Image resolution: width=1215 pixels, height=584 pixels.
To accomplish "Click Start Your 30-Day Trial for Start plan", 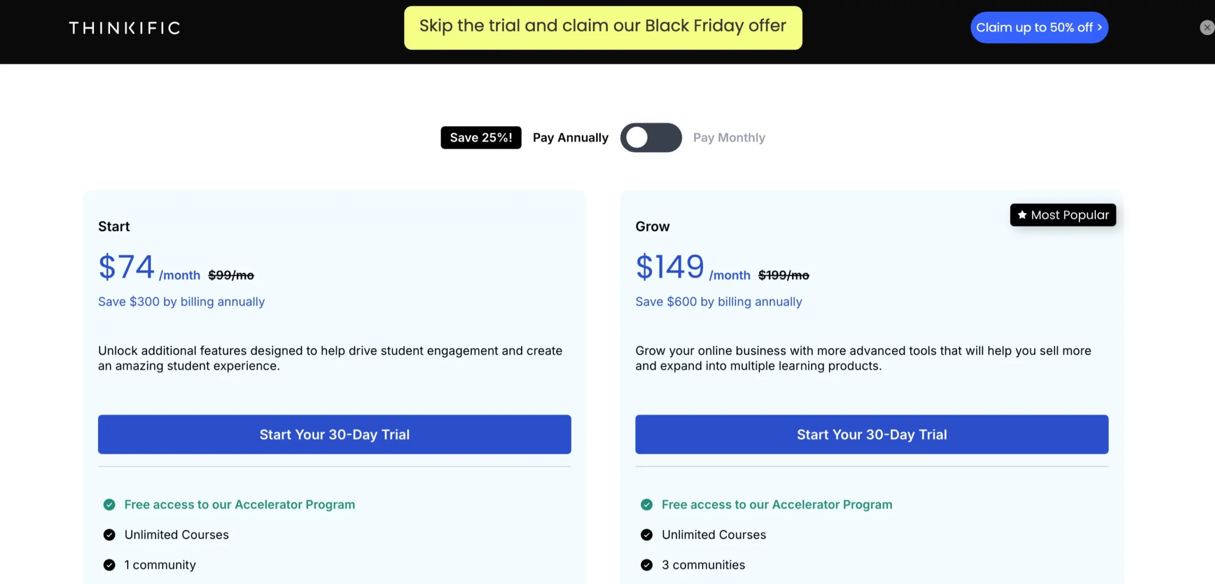I will click(335, 435).
